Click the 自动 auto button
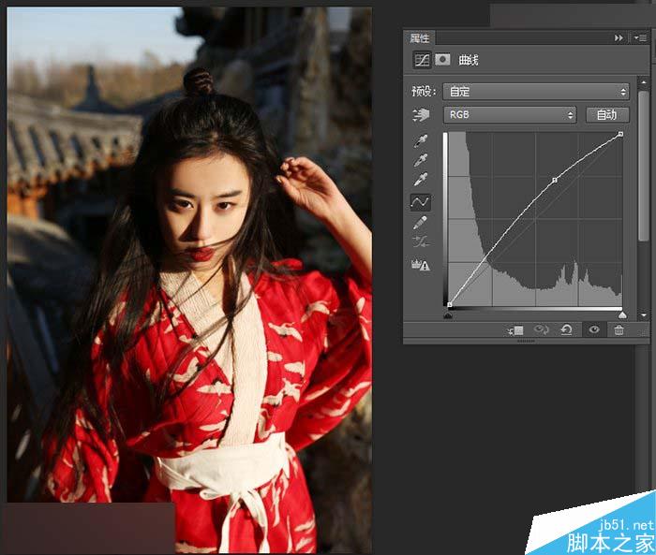656x555 pixels. [x=607, y=114]
